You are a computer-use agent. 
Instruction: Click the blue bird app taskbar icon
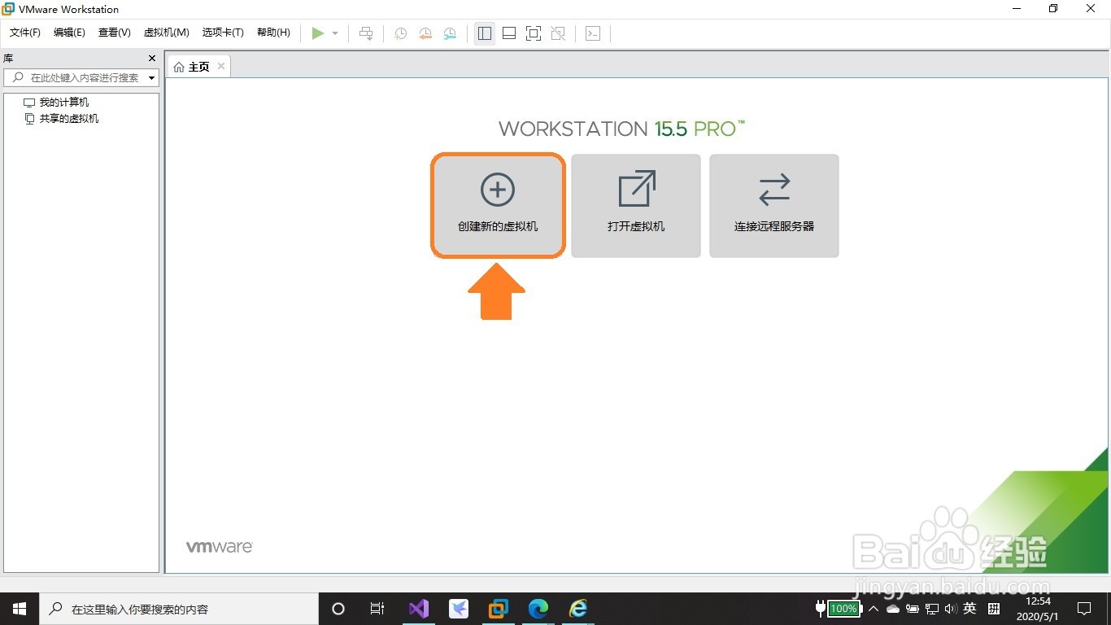coord(458,609)
